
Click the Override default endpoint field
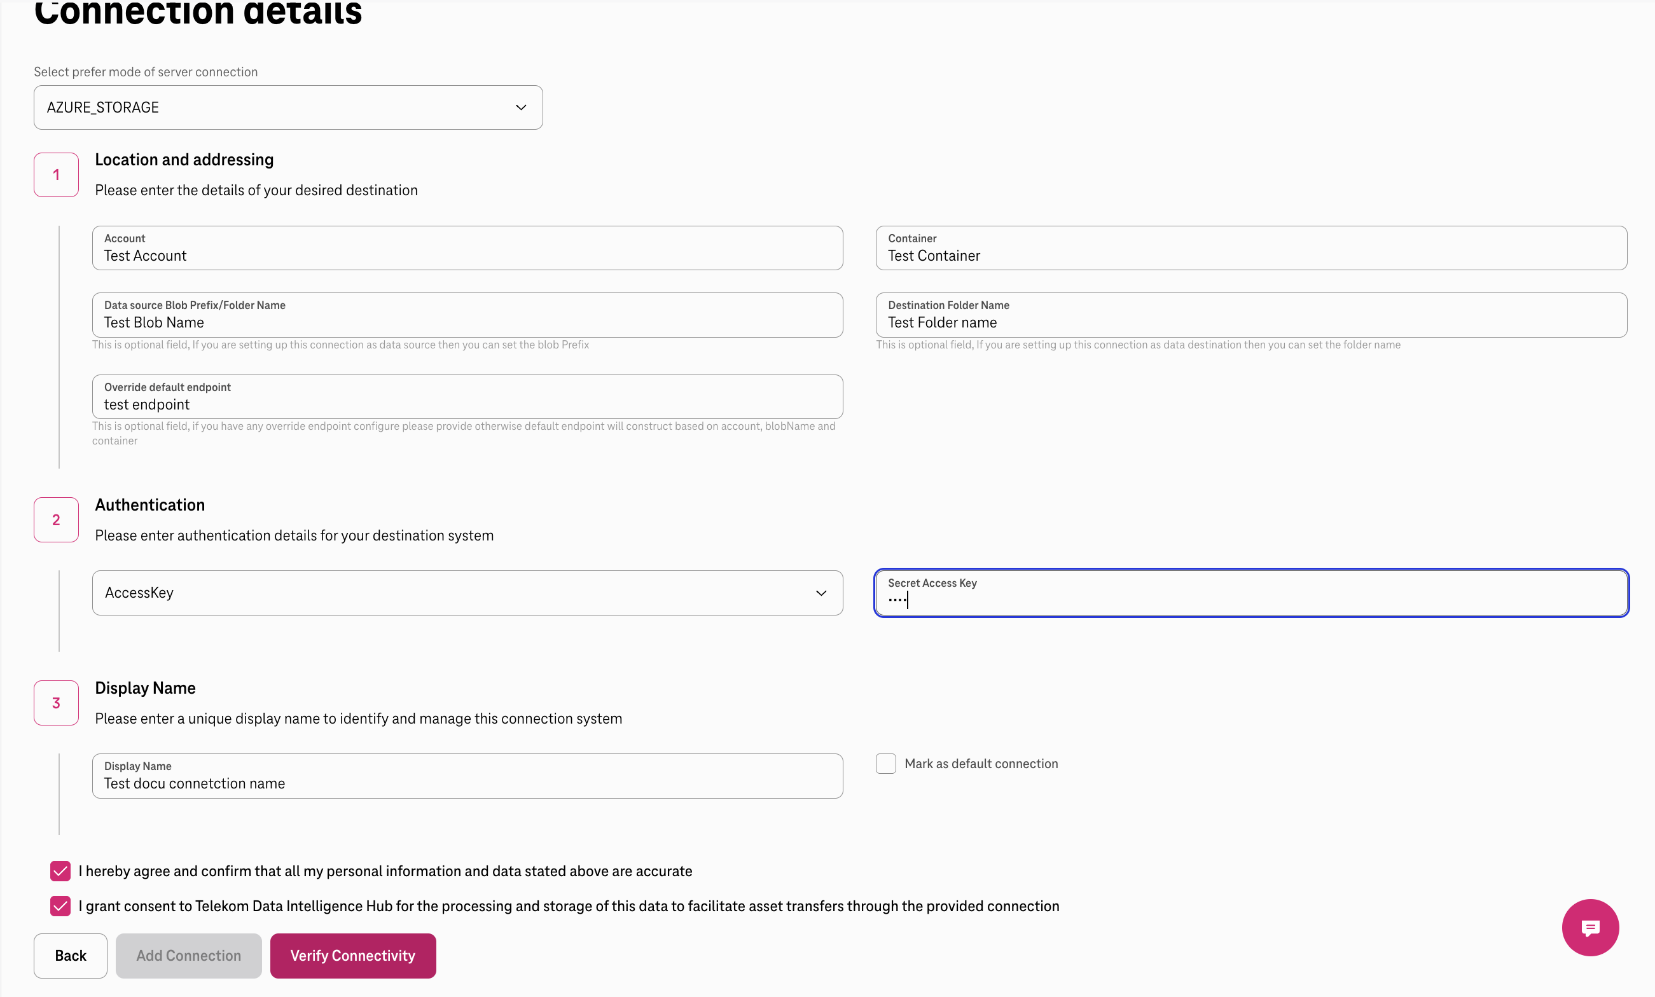tap(467, 397)
